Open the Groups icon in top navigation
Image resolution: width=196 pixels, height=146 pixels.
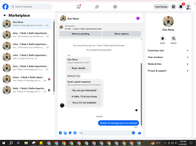coord(115,7)
